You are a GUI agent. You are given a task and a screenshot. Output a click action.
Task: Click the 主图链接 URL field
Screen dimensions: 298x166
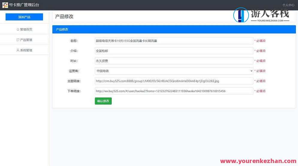pos(174,81)
